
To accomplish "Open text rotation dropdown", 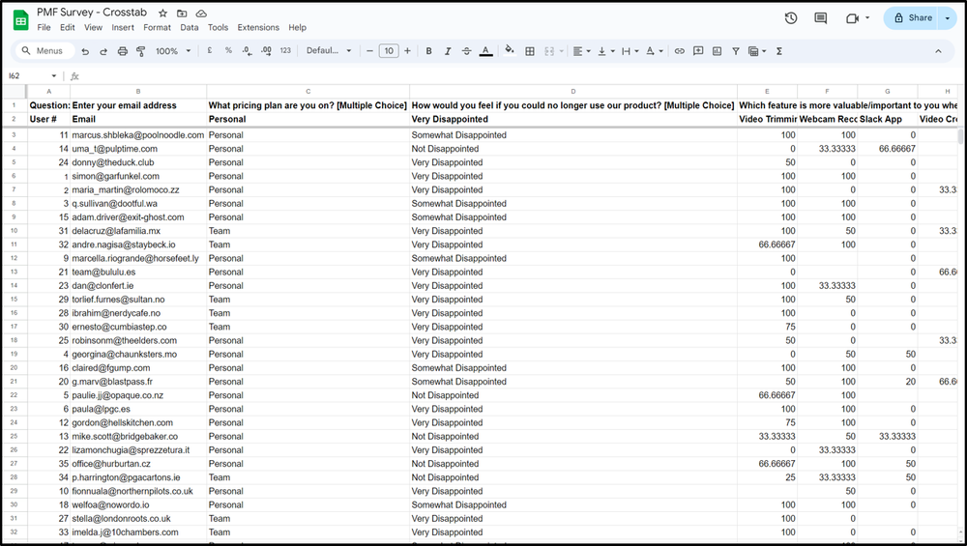I will (x=654, y=51).
